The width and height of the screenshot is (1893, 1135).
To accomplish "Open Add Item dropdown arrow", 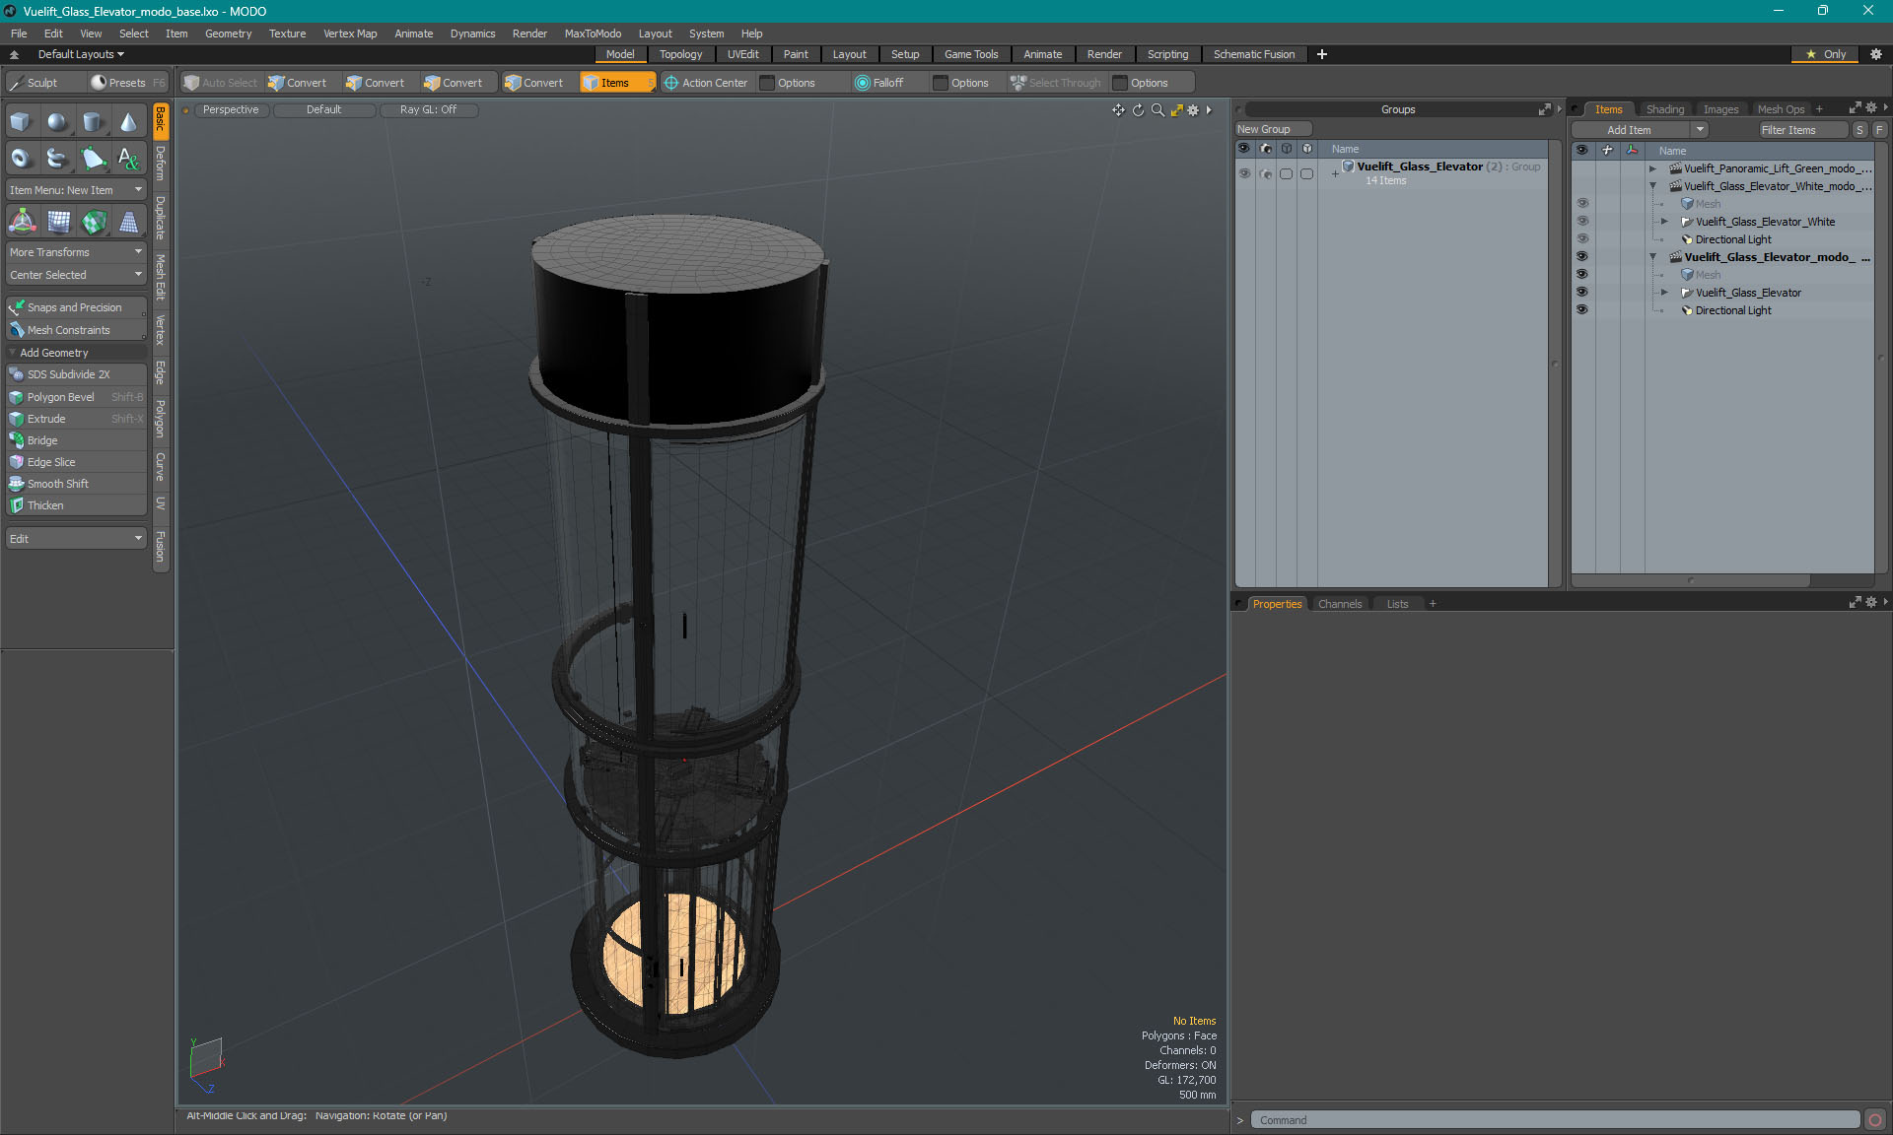I will click(x=1699, y=130).
